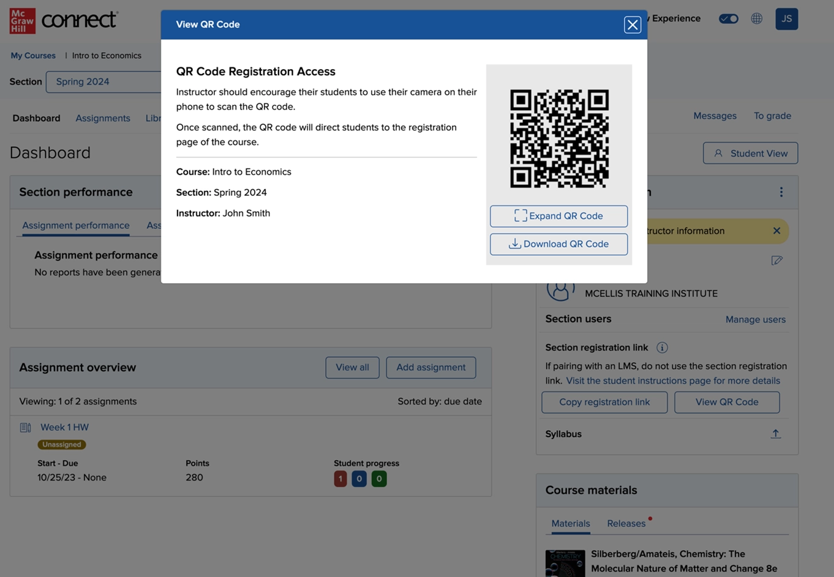The width and height of the screenshot is (834, 577).
Task: Click the Instructor: John Smith line
Action: tap(223, 213)
